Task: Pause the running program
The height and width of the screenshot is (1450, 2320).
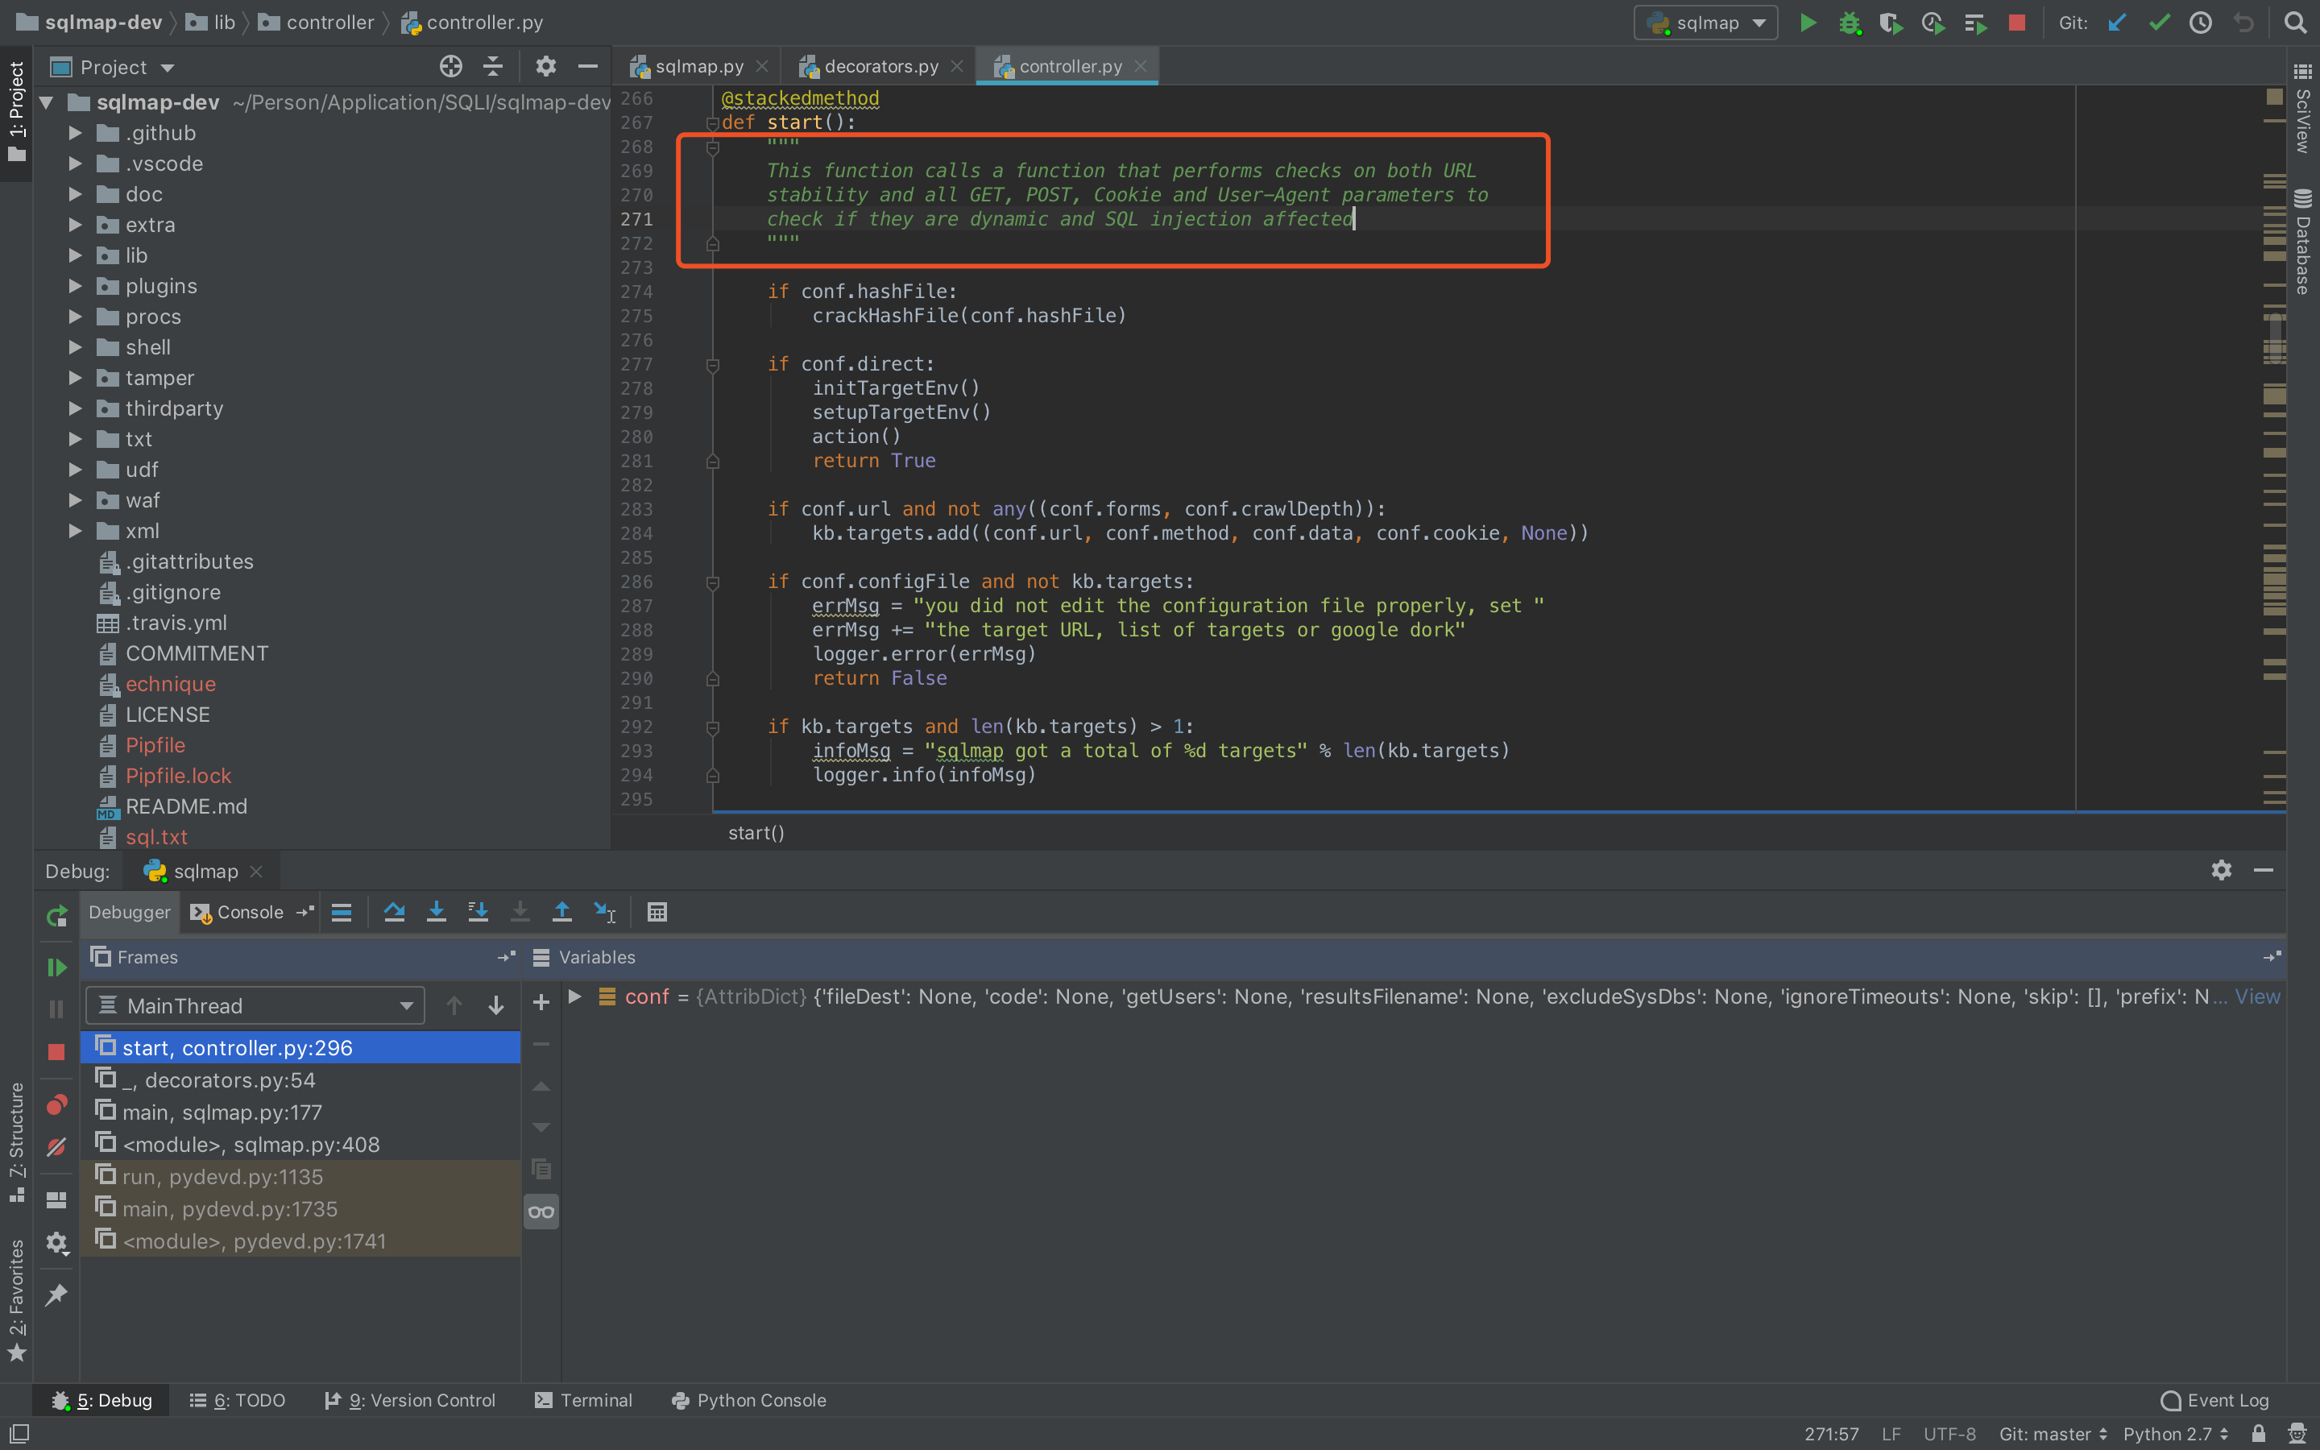Action: (55, 1008)
